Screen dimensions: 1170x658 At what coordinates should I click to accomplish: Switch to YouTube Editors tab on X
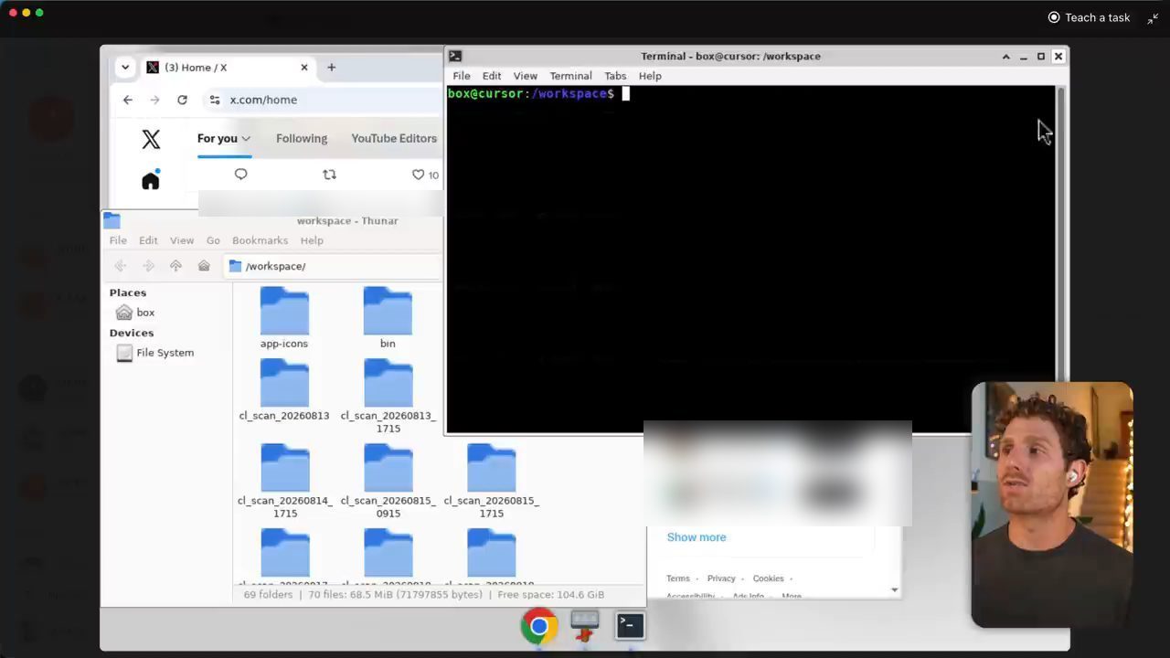[394, 138]
